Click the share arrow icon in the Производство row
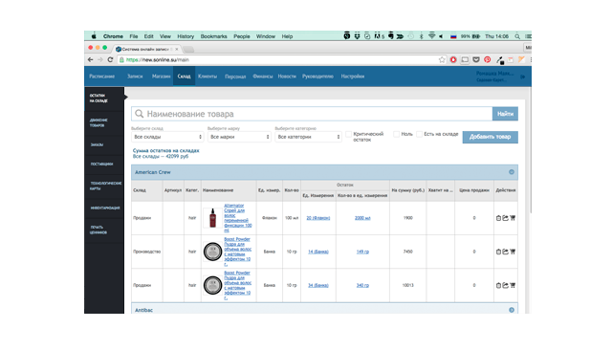The height and width of the screenshot is (351, 612). [506, 252]
